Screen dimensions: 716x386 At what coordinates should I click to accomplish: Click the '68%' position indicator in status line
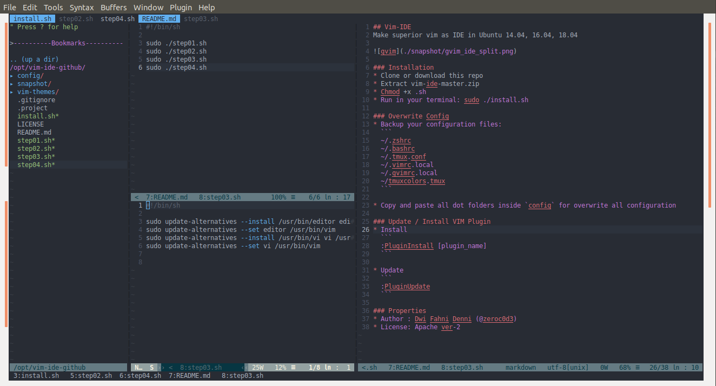pyautogui.click(x=625, y=368)
